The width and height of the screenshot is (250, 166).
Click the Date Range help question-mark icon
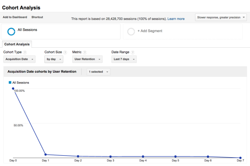(x=132, y=52)
